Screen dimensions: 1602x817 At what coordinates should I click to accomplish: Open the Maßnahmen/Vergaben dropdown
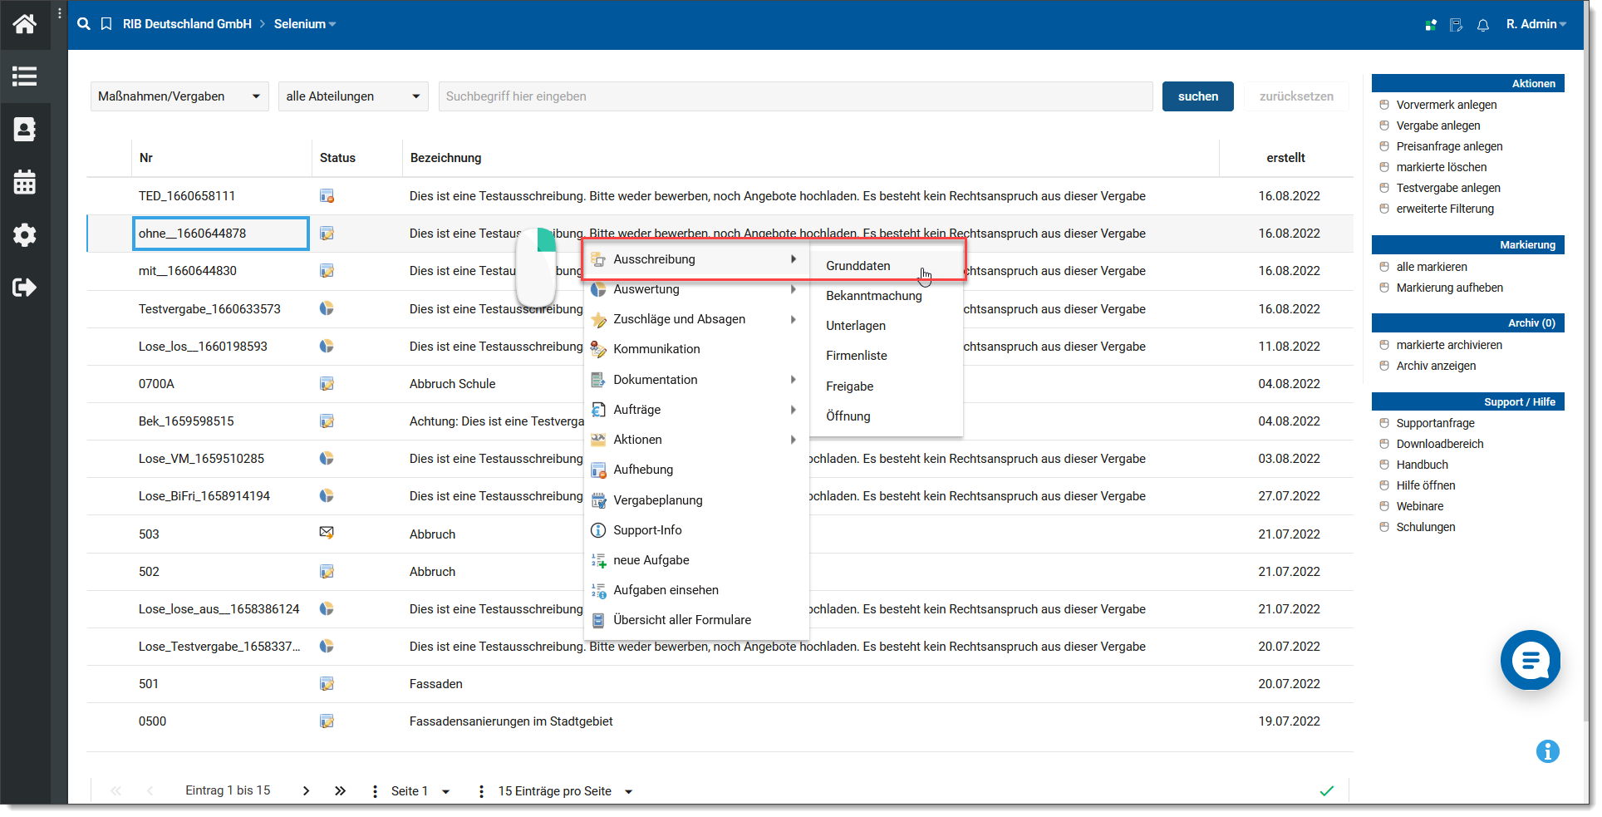[x=179, y=96]
